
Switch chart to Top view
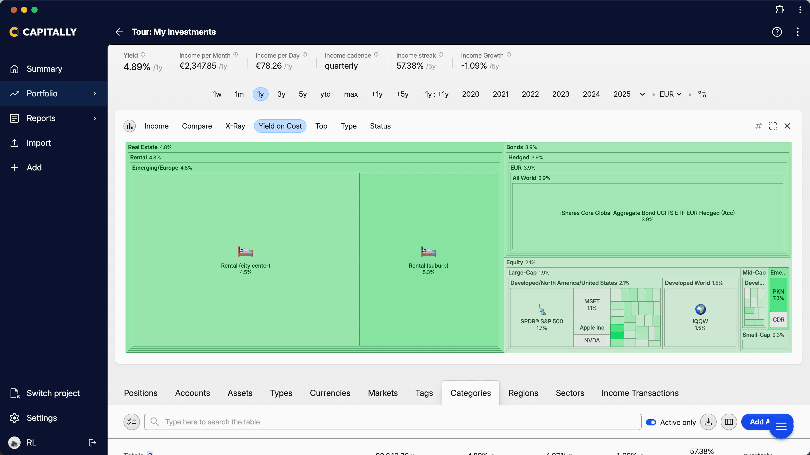click(321, 126)
